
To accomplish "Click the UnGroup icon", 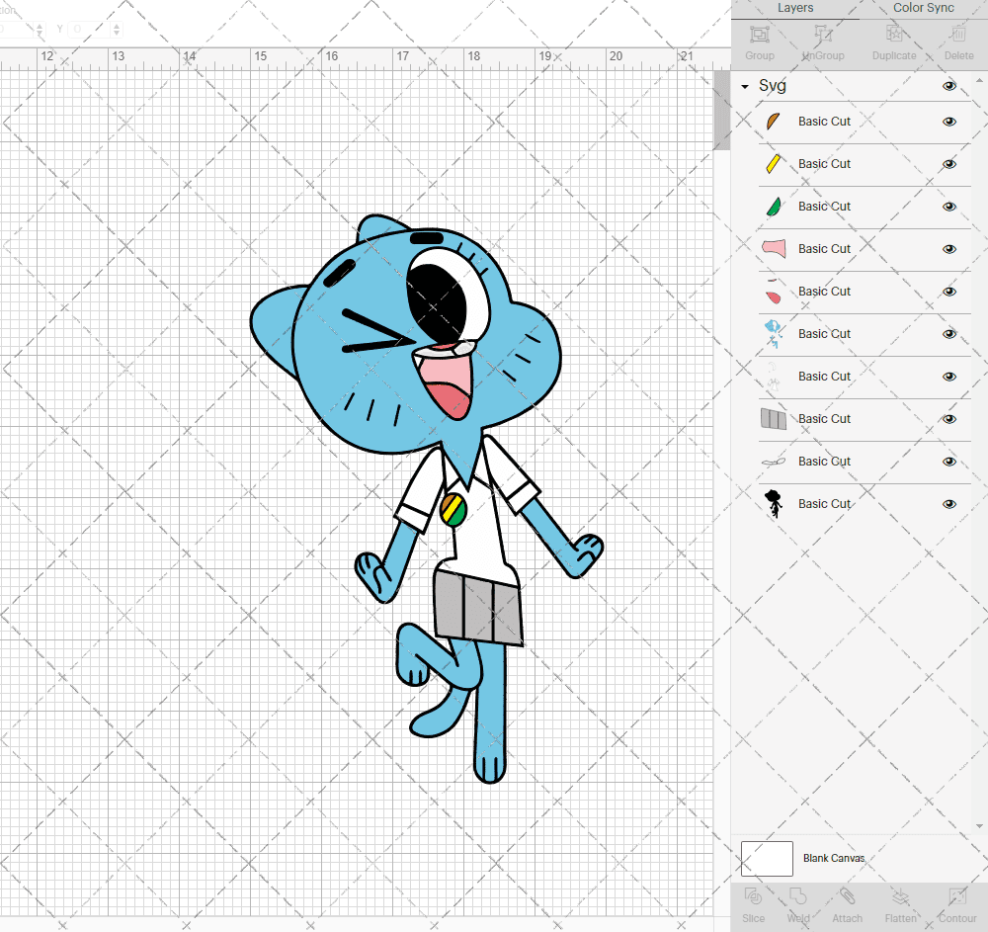I will pyautogui.click(x=822, y=34).
